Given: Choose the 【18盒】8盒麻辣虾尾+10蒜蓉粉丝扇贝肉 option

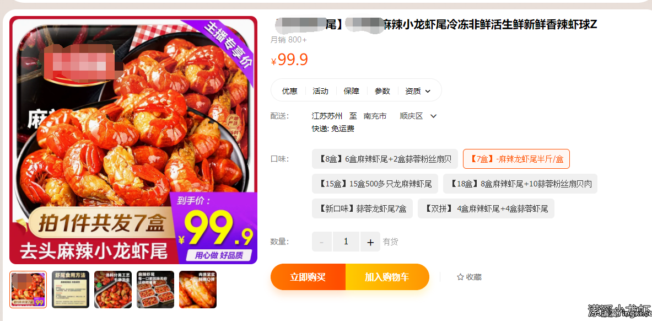Looking at the screenshot, I should 520,184.
